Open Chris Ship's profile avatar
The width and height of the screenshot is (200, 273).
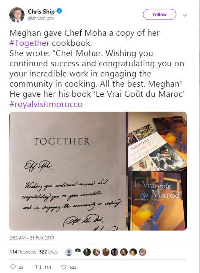click(16, 15)
